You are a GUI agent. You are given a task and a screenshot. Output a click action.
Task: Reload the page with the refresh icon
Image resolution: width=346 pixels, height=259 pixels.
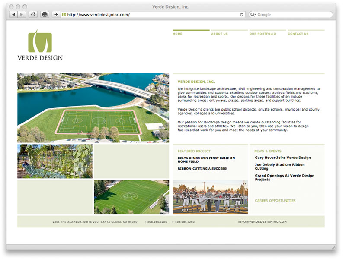242,15
